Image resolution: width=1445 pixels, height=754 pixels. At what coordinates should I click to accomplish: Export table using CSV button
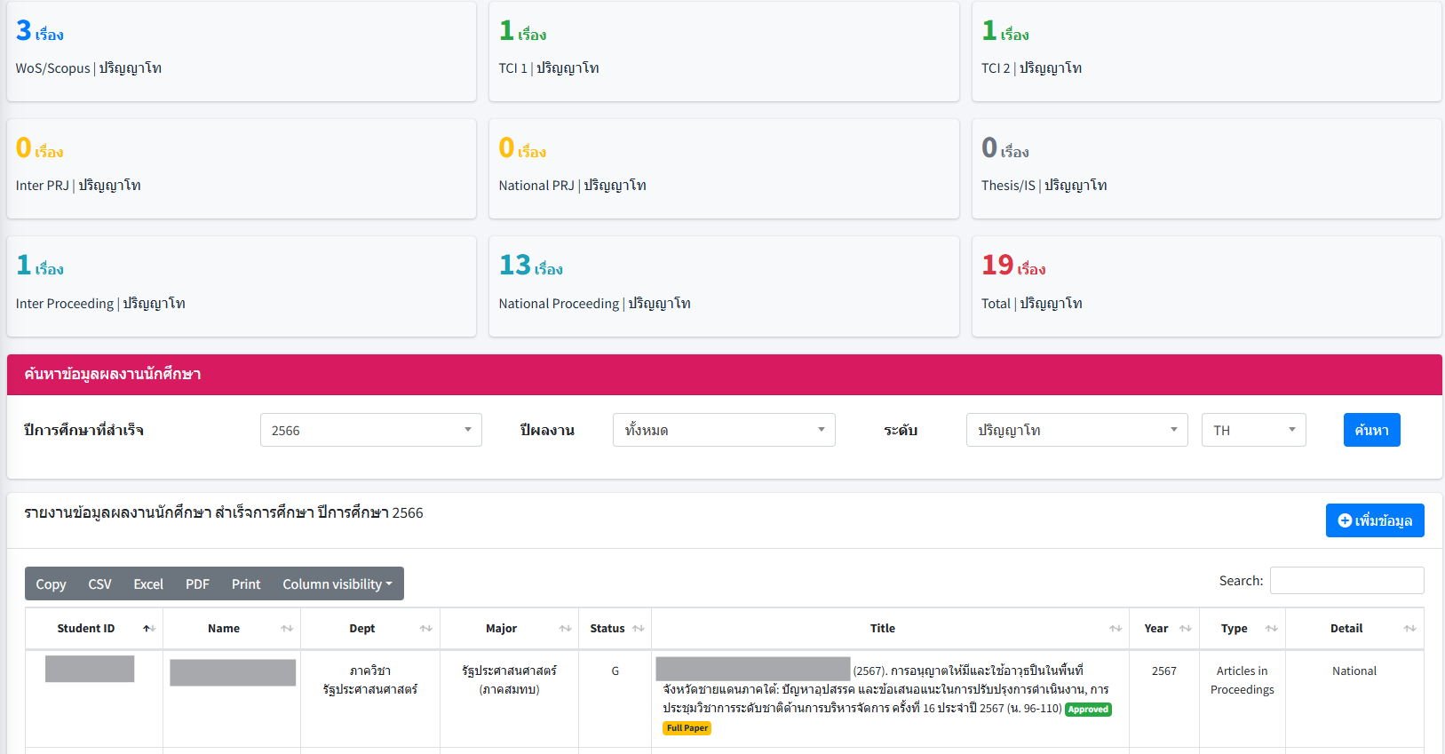pyautogui.click(x=99, y=583)
